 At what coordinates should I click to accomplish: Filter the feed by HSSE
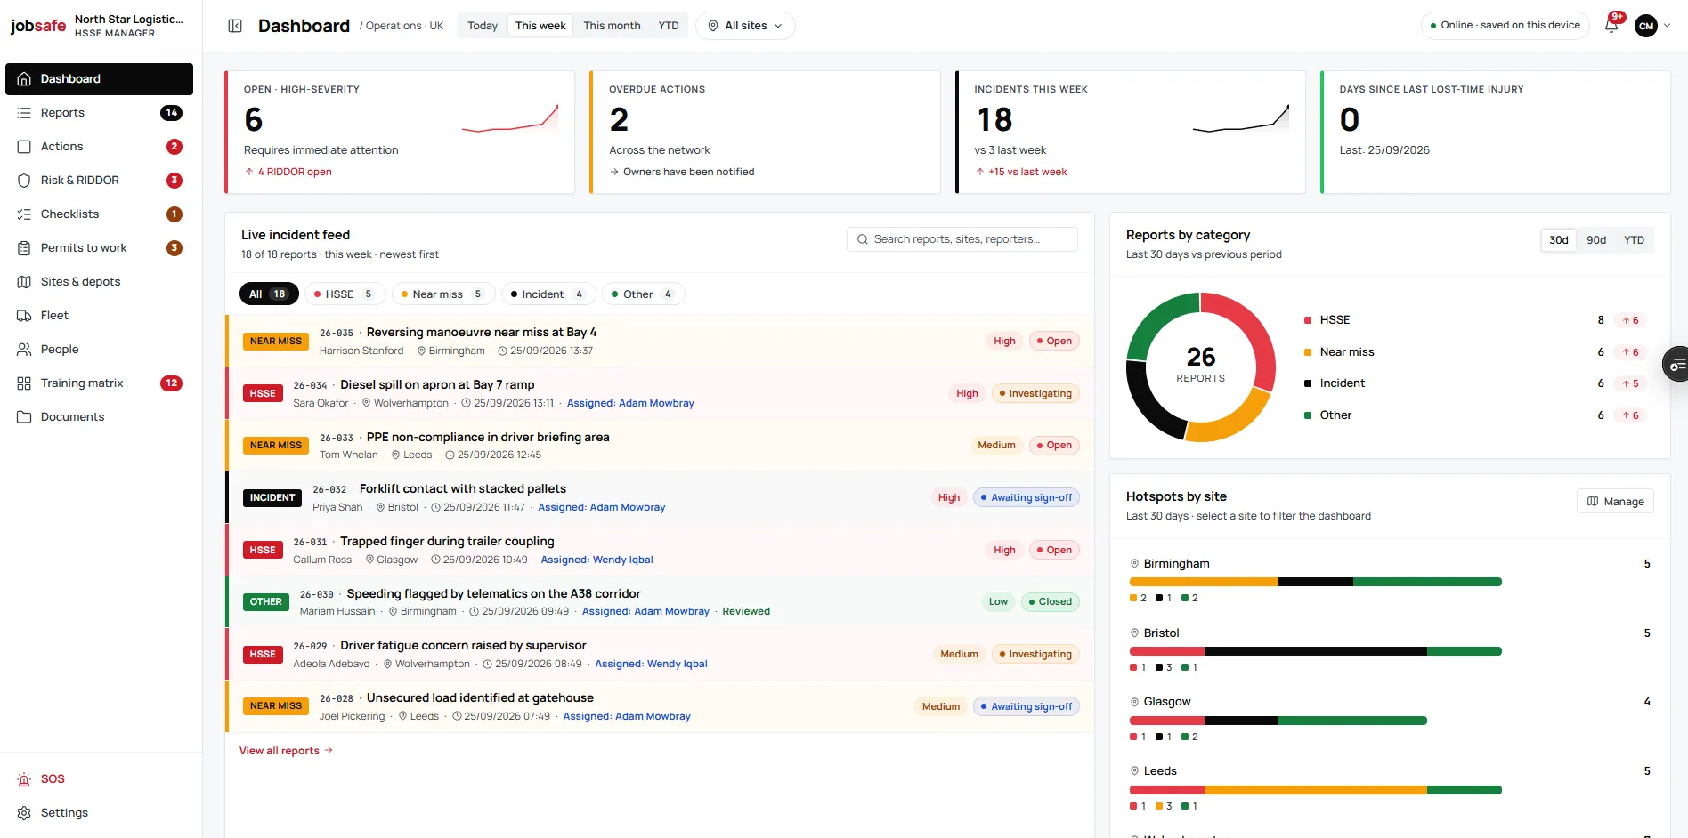345,294
